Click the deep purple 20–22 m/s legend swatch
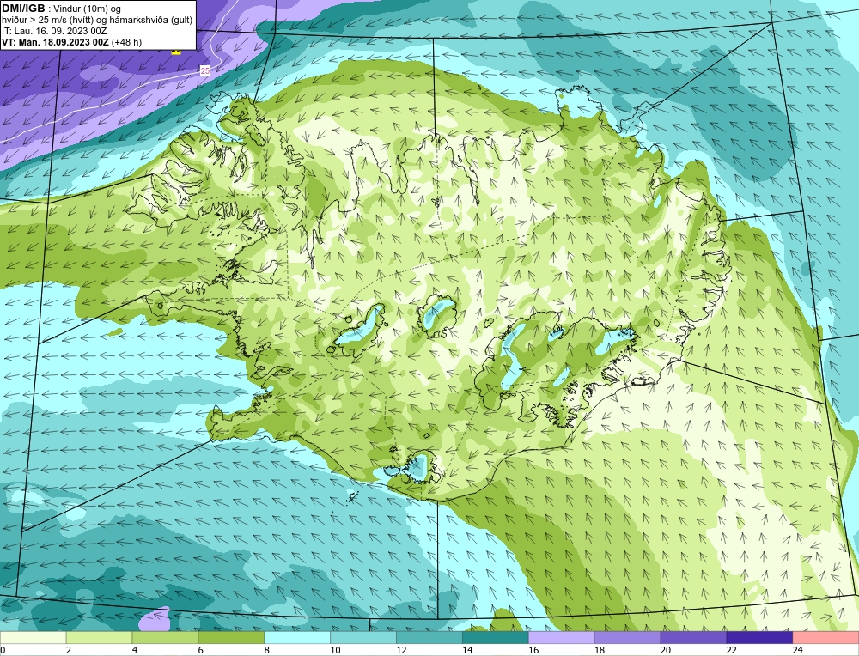 click(693, 638)
